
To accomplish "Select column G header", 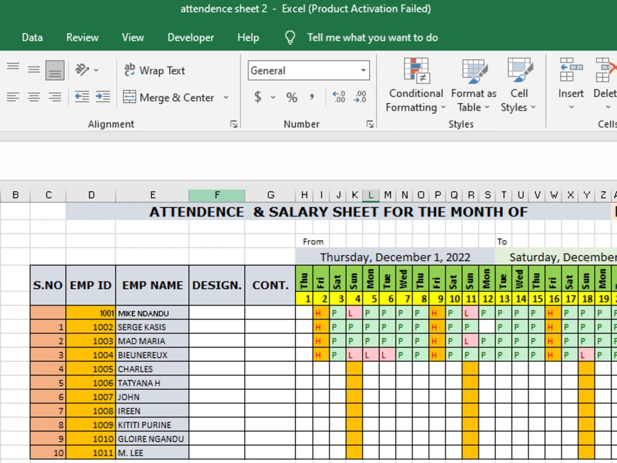I will pyautogui.click(x=270, y=195).
